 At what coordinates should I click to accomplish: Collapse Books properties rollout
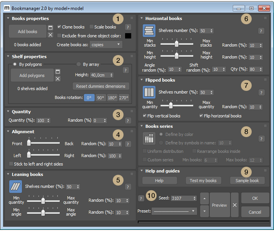[8, 18]
